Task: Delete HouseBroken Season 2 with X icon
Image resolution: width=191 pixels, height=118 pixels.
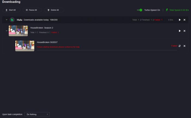Action: pyautogui.click(x=184, y=31)
